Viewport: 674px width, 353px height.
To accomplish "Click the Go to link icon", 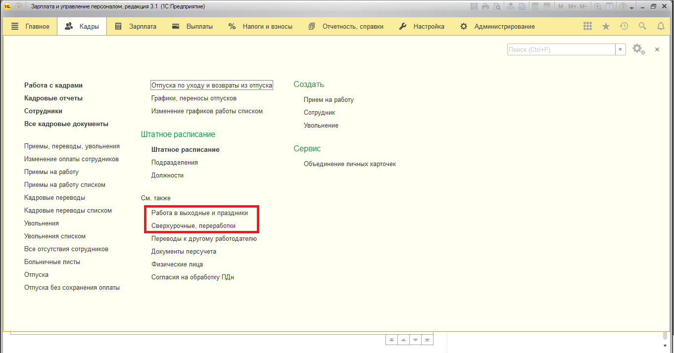I will point(522,6).
